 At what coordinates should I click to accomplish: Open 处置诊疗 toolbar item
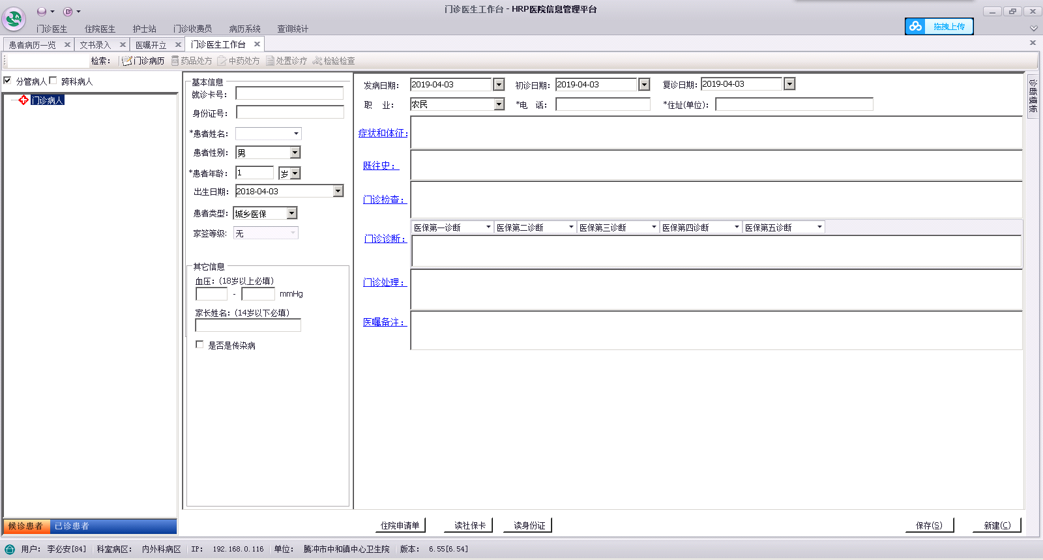(286, 61)
